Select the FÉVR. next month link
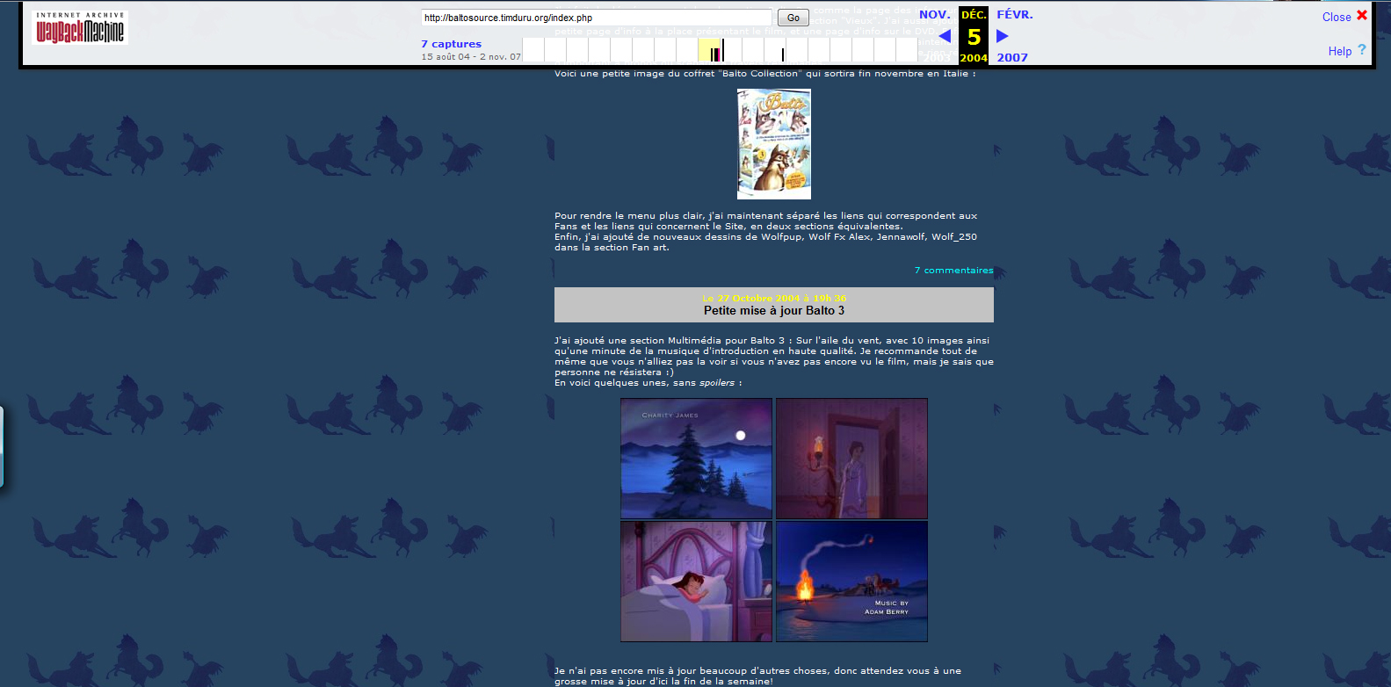 click(1015, 15)
